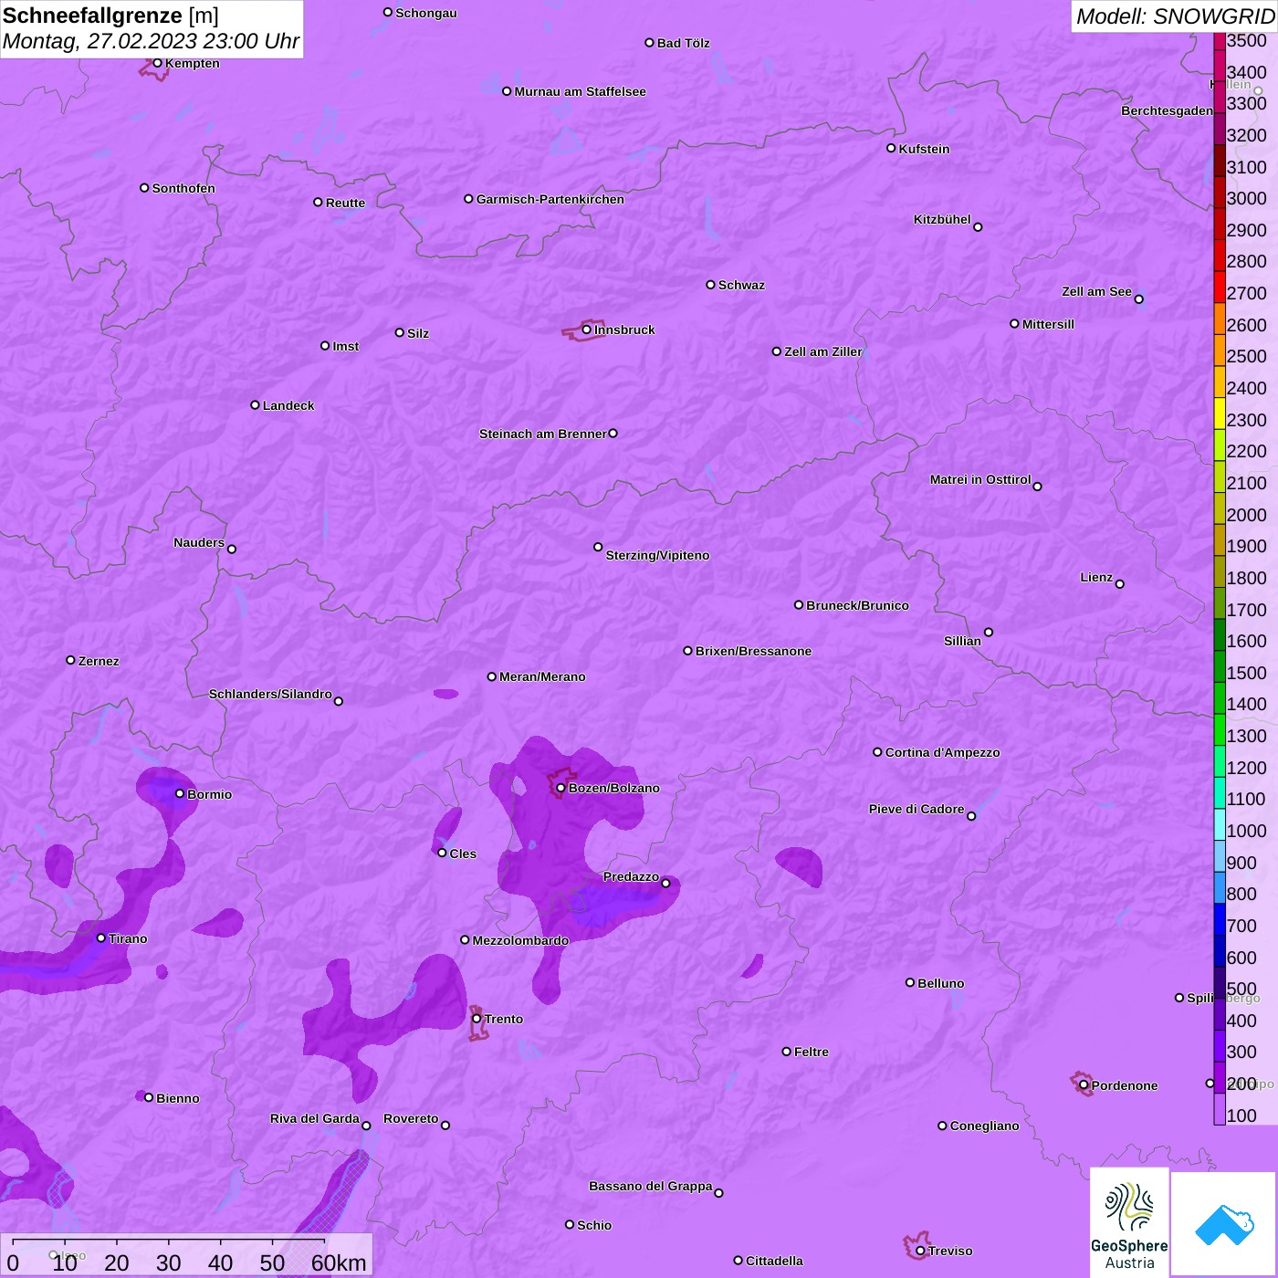Click the Treviso city marker

tap(920, 1251)
